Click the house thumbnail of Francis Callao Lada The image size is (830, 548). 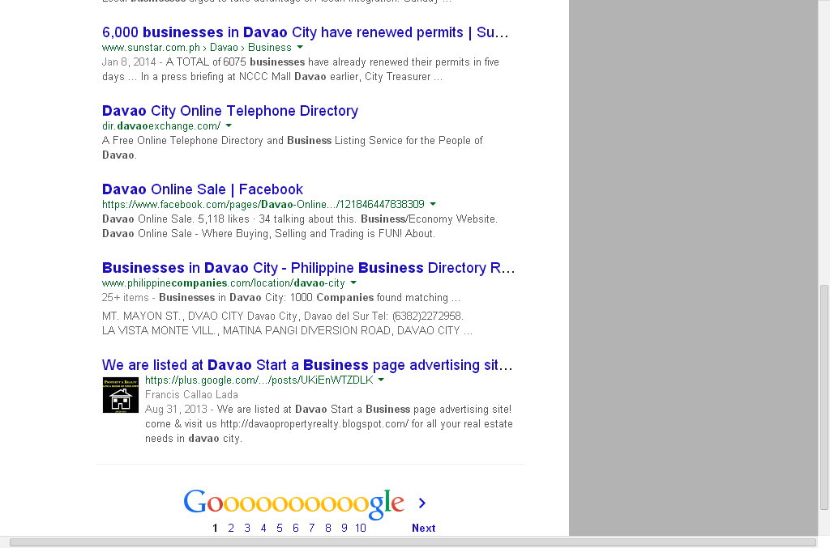pos(121,395)
